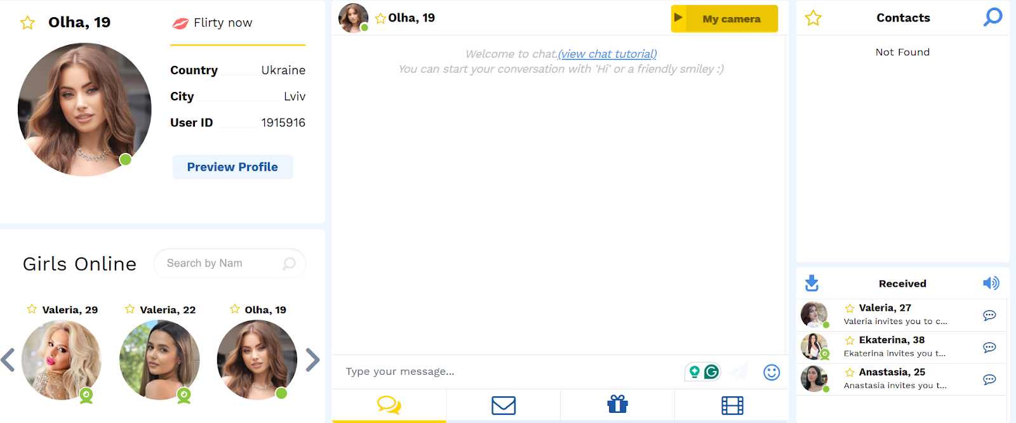Click the green Grammarly icon in message field
1016x423 pixels.
(x=712, y=372)
